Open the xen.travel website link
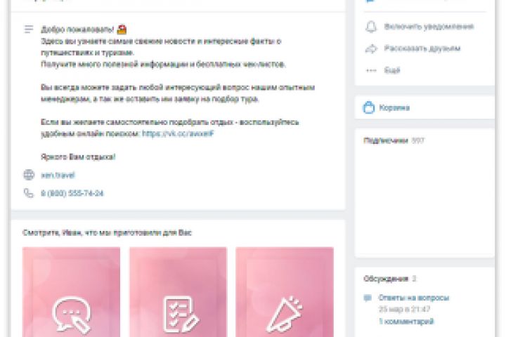 pyautogui.click(x=58, y=175)
